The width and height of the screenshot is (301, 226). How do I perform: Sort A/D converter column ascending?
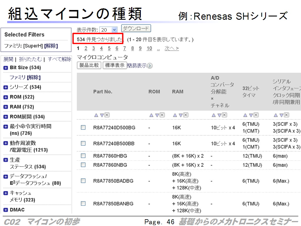[x=214, y=115]
